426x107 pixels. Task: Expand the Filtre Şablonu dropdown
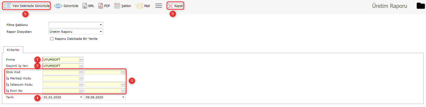tap(101, 25)
